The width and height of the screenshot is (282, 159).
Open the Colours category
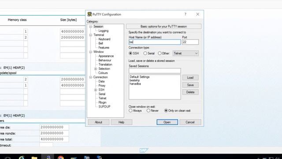point(103,73)
